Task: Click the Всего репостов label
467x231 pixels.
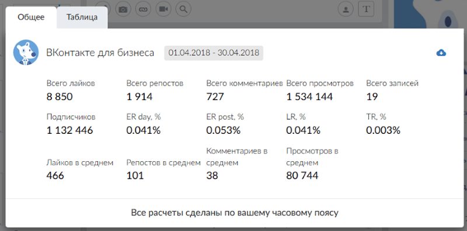Action: (x=155, y=83)
